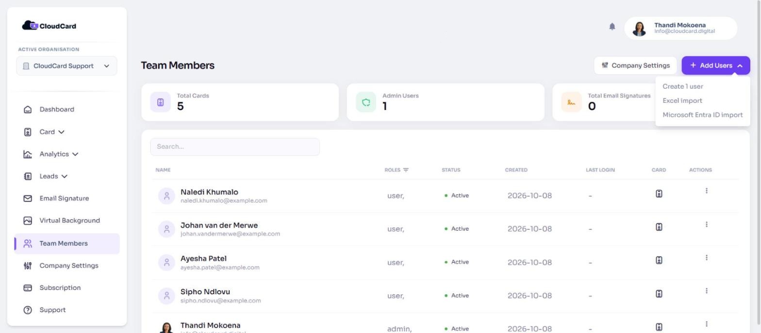Click the Roles filter icon
The width and height of the screenshot is (761, 333).
tap(406, 170)
